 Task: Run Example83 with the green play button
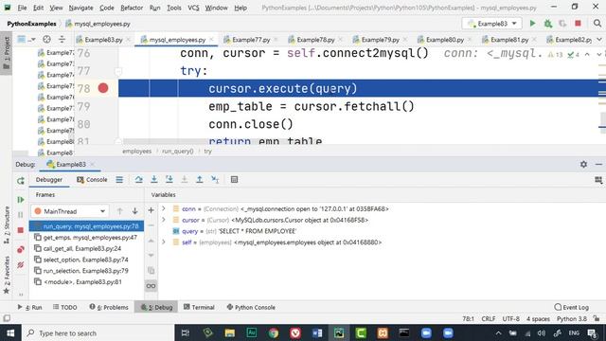pos(532,24)
